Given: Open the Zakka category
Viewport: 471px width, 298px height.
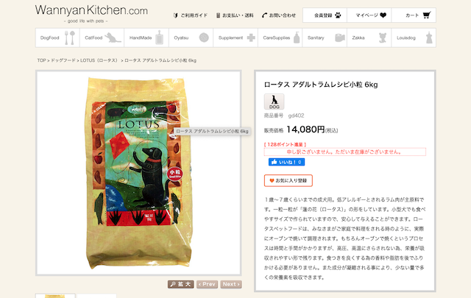Looking at the screenshot, I should [x=369, y=38].
